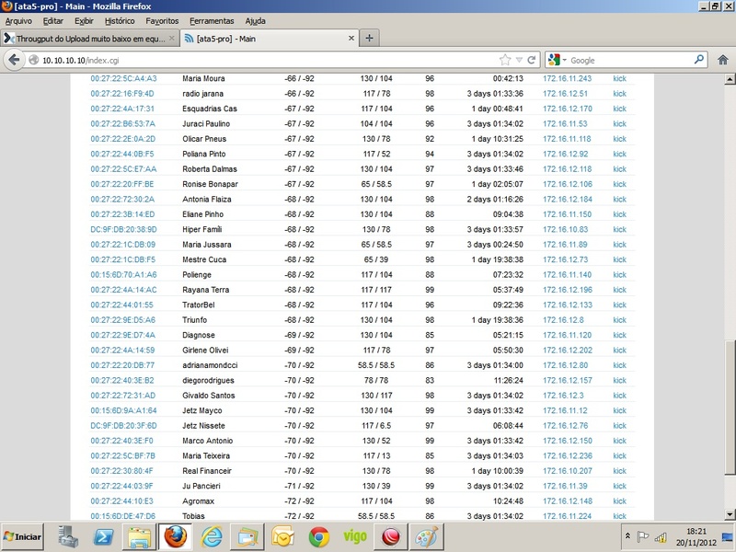The image size is (736, 552).
Task: Select the device name adrianamondcci
Action: pyautogui.click(x=210, y=365)
